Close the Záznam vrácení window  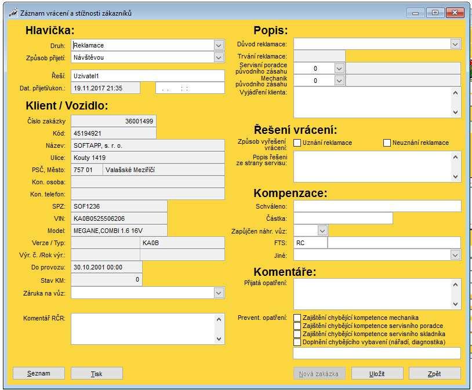coord(455,13)
